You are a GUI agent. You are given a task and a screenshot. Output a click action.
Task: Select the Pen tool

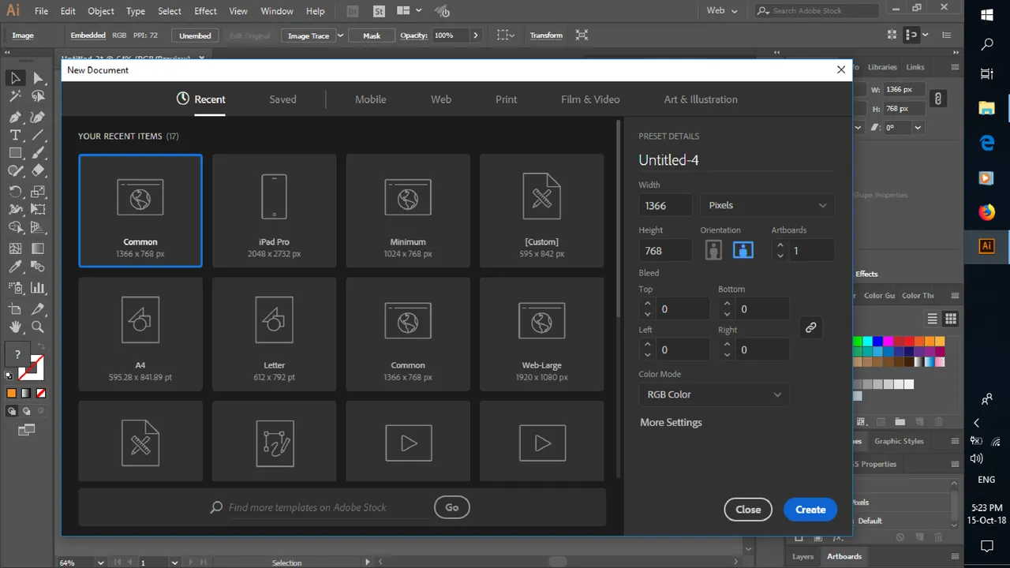point(15,117)
